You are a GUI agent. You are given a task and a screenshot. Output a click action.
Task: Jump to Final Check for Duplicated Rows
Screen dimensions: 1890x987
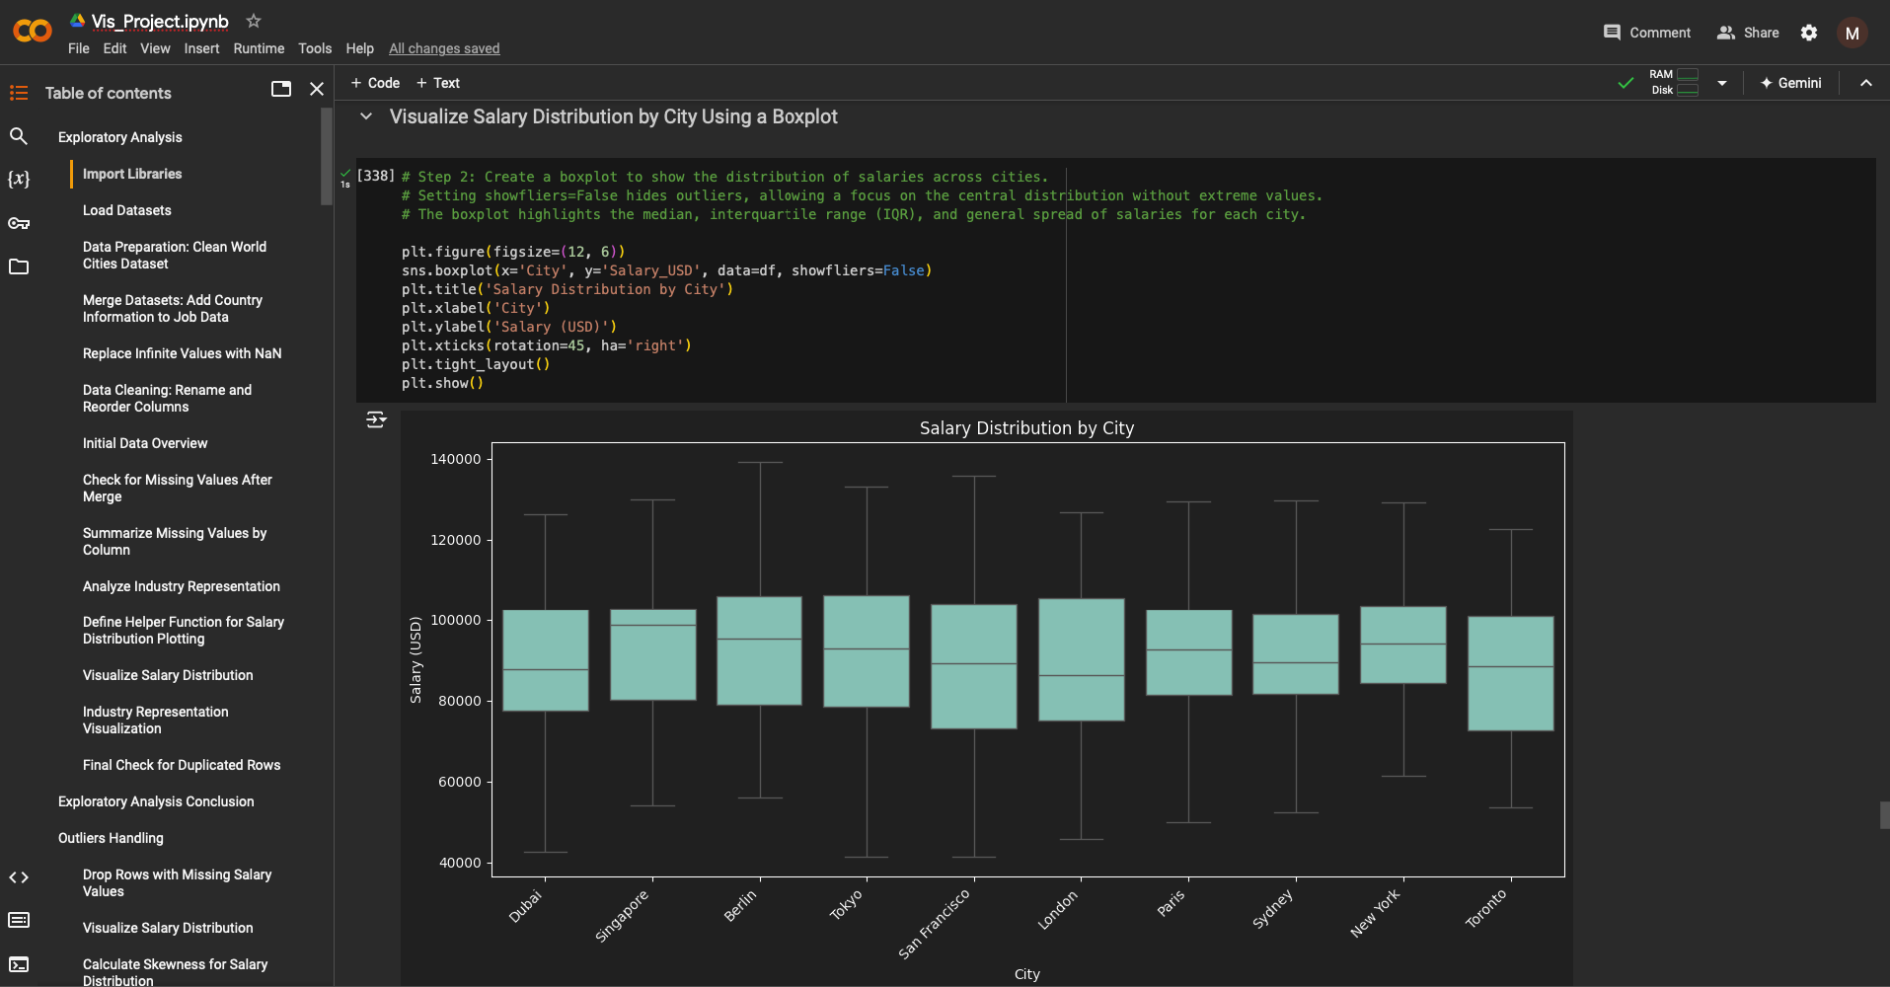182,765
